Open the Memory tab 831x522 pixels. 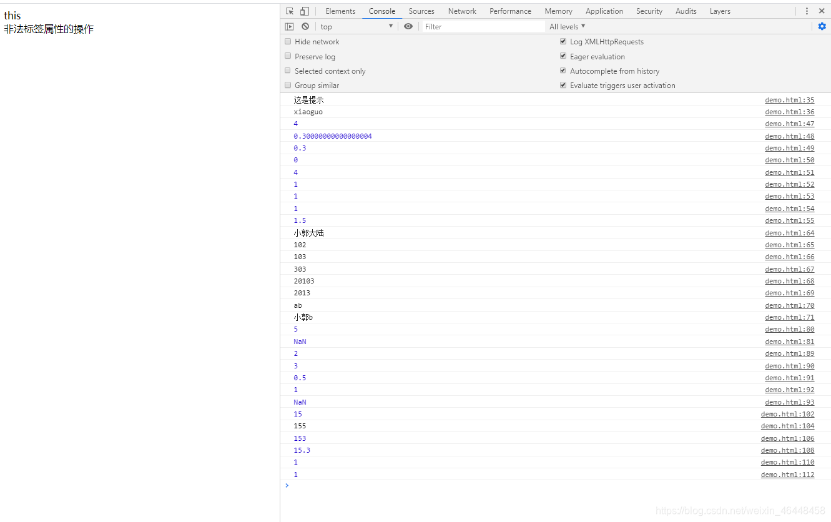[x=558, y=11]
